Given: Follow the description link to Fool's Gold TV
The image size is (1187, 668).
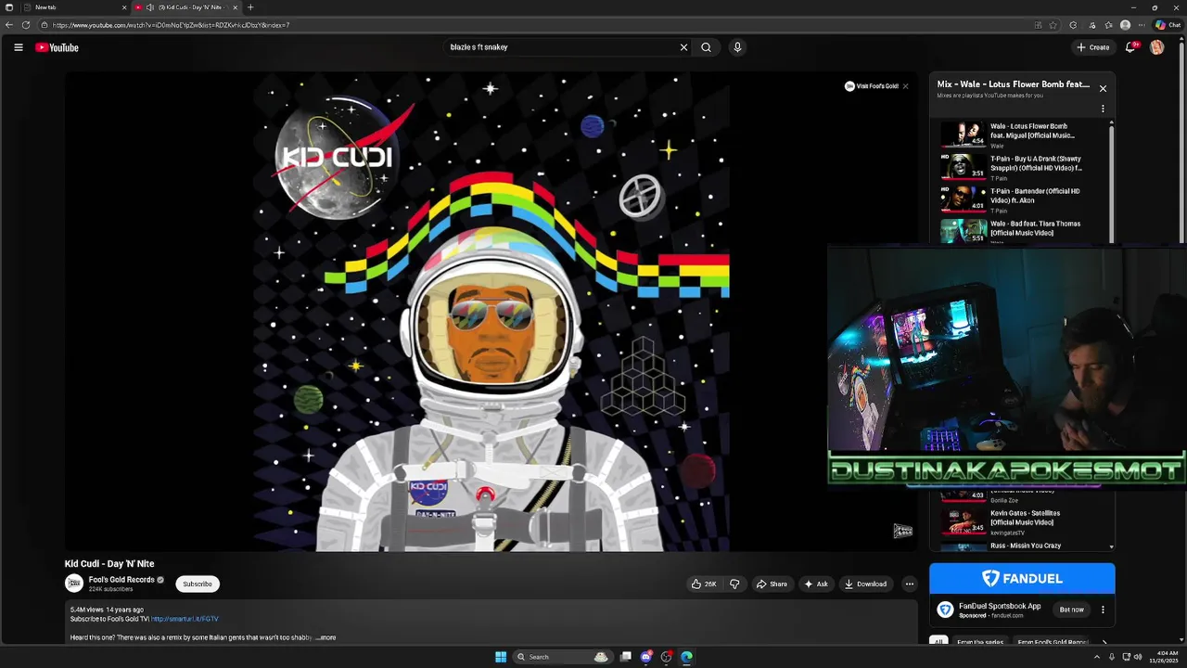Looking at the screenshot, I should click(185, 619).
